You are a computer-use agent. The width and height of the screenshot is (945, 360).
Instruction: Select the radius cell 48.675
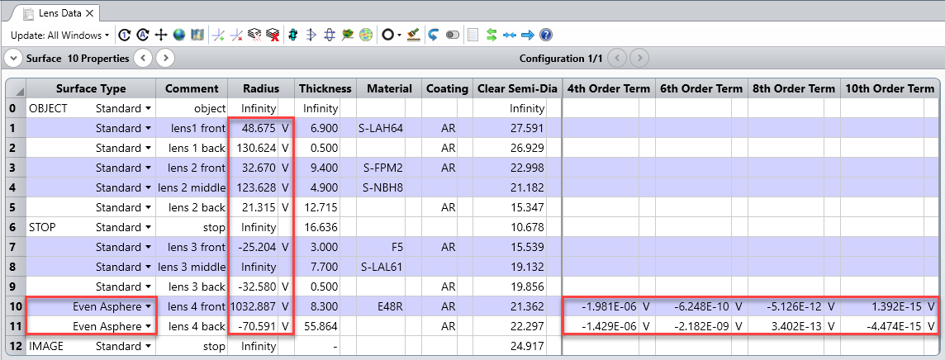[253, 128]
